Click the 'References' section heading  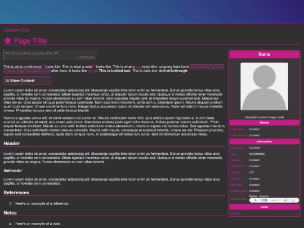click(x=16, y=193)
